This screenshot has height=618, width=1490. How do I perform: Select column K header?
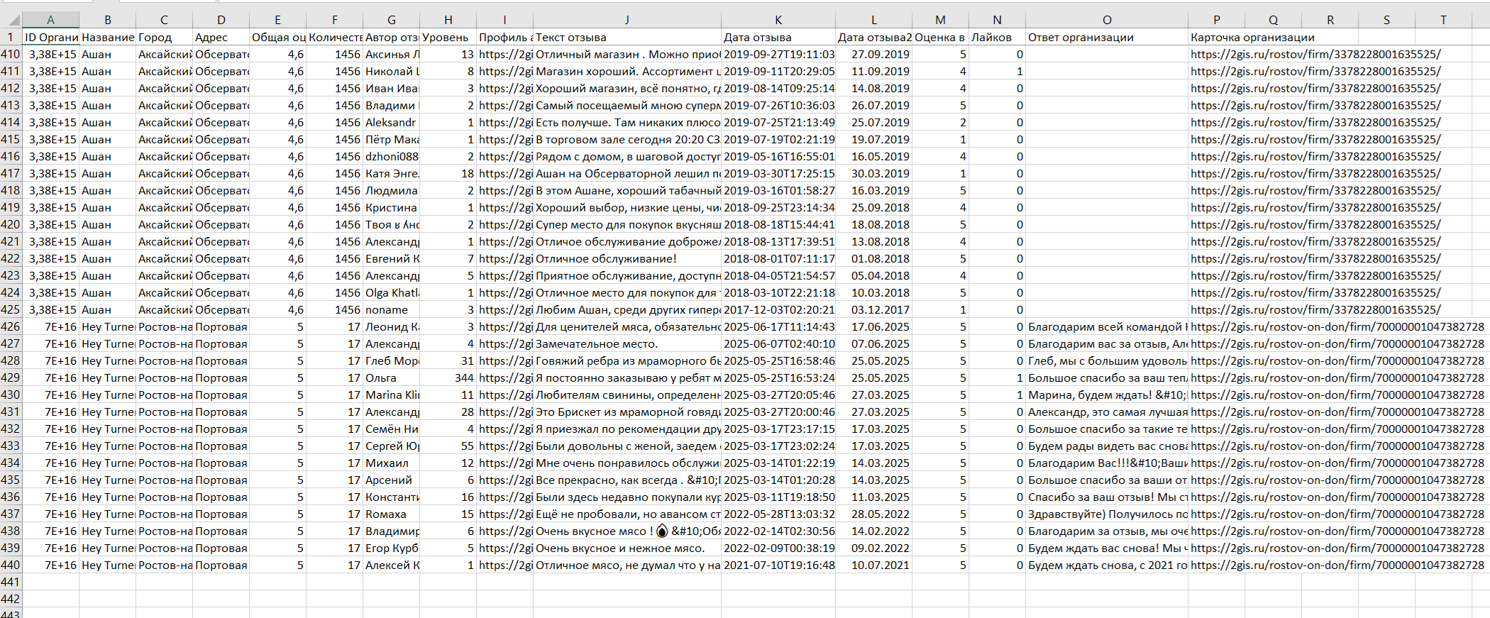coord(778,20)
